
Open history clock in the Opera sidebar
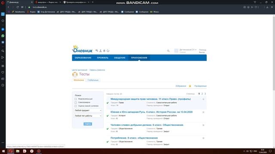click(3, 85)
